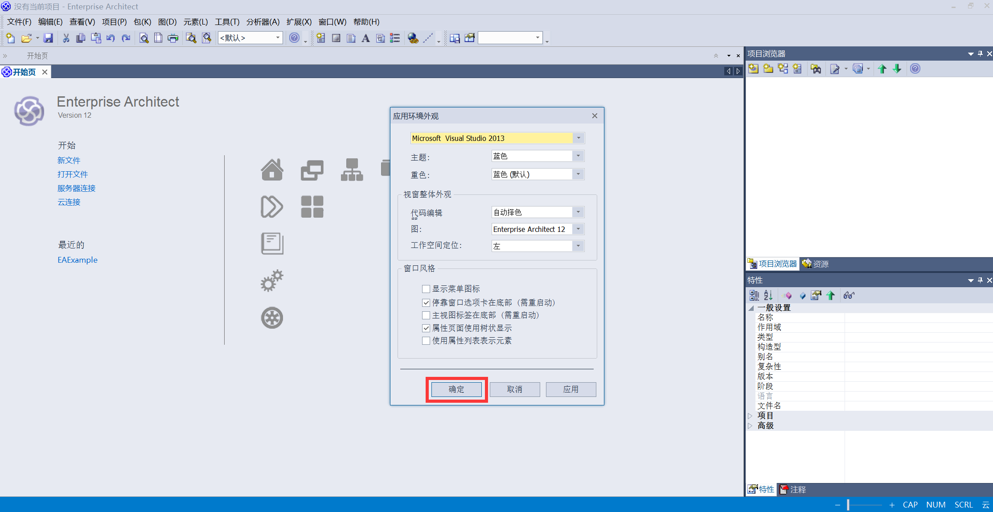The width and height of the screenshot is (993, 512).
Task: Click the New Project toolbar icon
Action: 11,38
